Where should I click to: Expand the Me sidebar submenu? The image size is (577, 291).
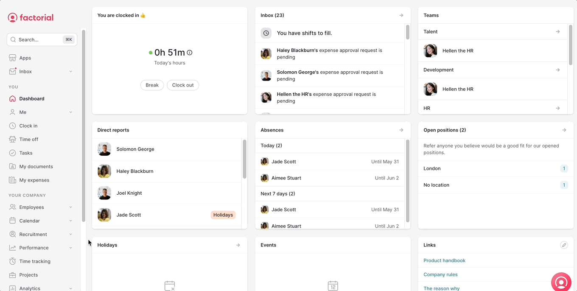tap(71, 112)
